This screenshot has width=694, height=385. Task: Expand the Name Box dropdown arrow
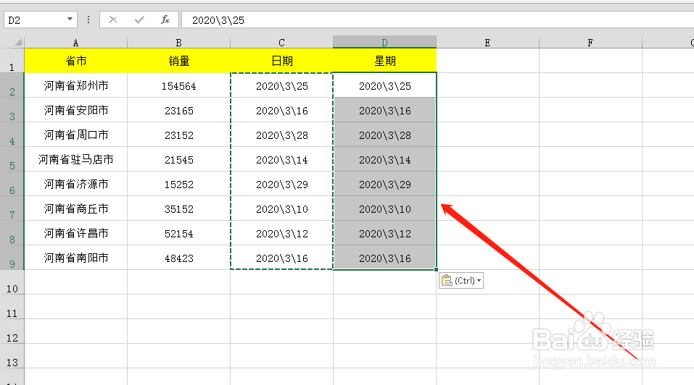tap(70, 19)
